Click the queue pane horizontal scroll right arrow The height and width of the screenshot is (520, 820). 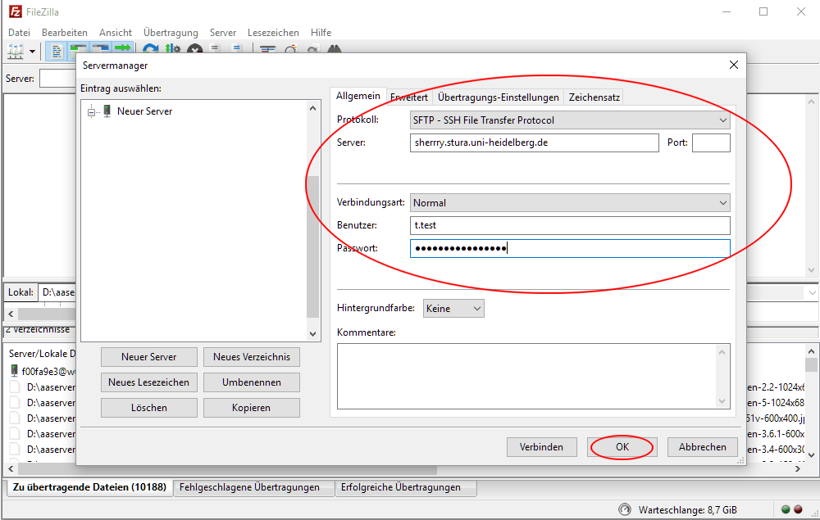pos(798,469)
